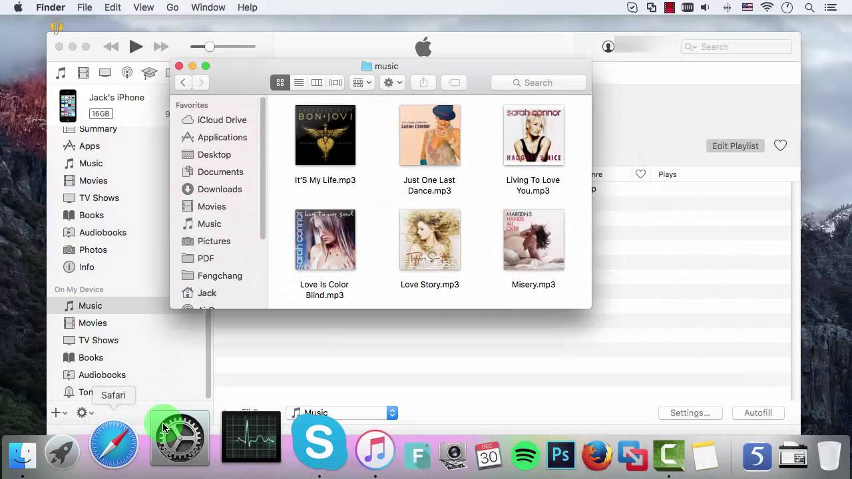
Task: Open the Fengchang folder in Finder sidebar
Action: tap(220, 275)
